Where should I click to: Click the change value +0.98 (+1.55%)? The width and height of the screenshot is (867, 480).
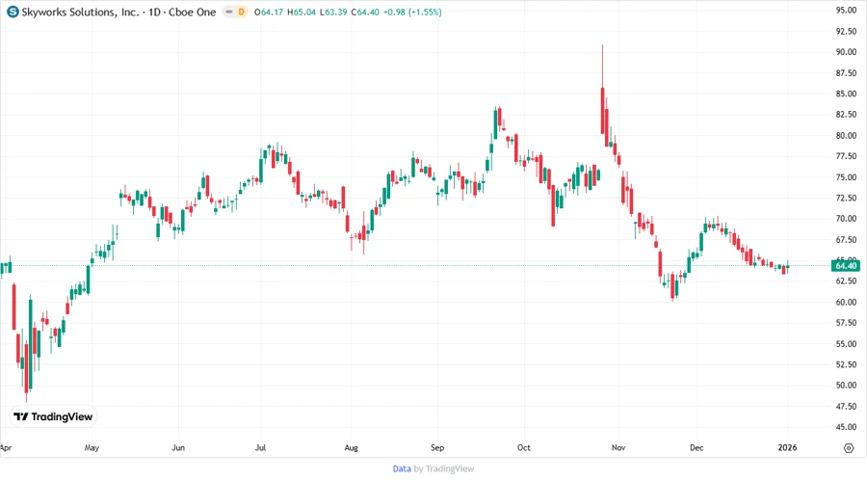point(412,13)
